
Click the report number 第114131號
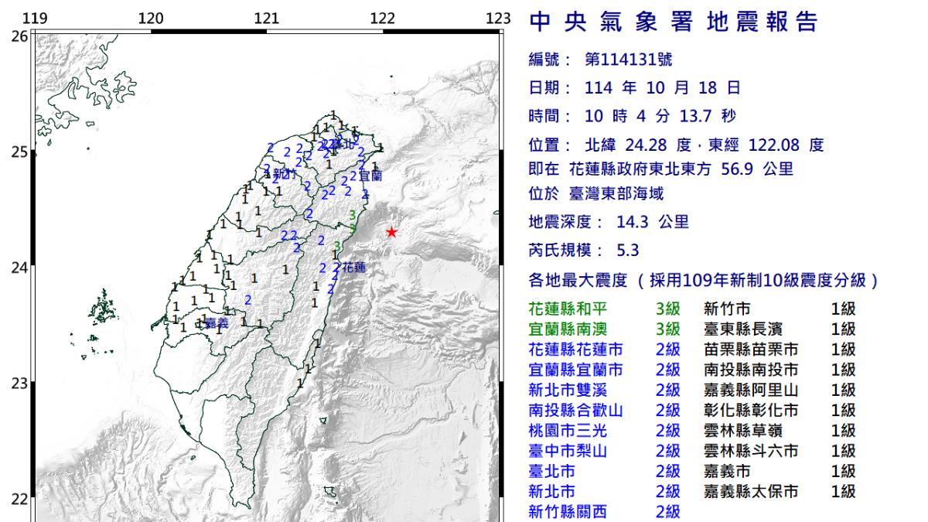(619, 60)
